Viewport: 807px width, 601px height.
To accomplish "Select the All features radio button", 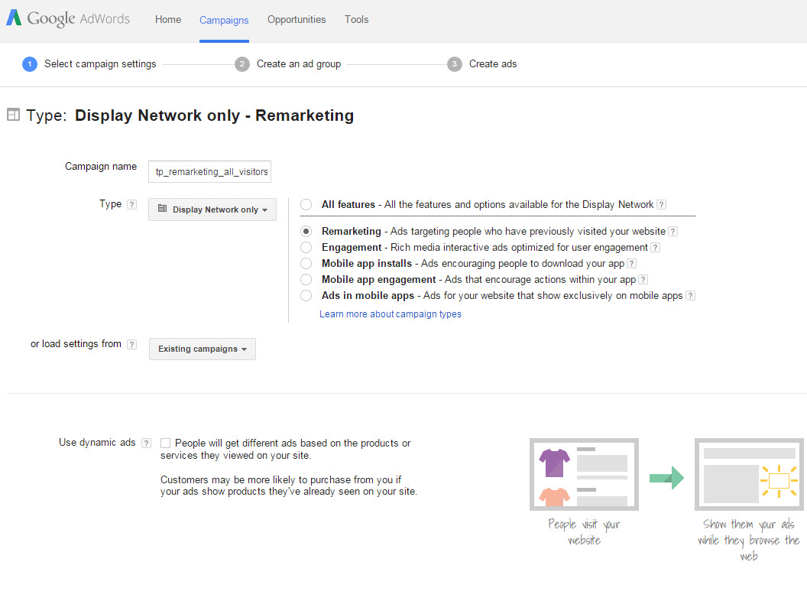I will [x=306, y=204].
